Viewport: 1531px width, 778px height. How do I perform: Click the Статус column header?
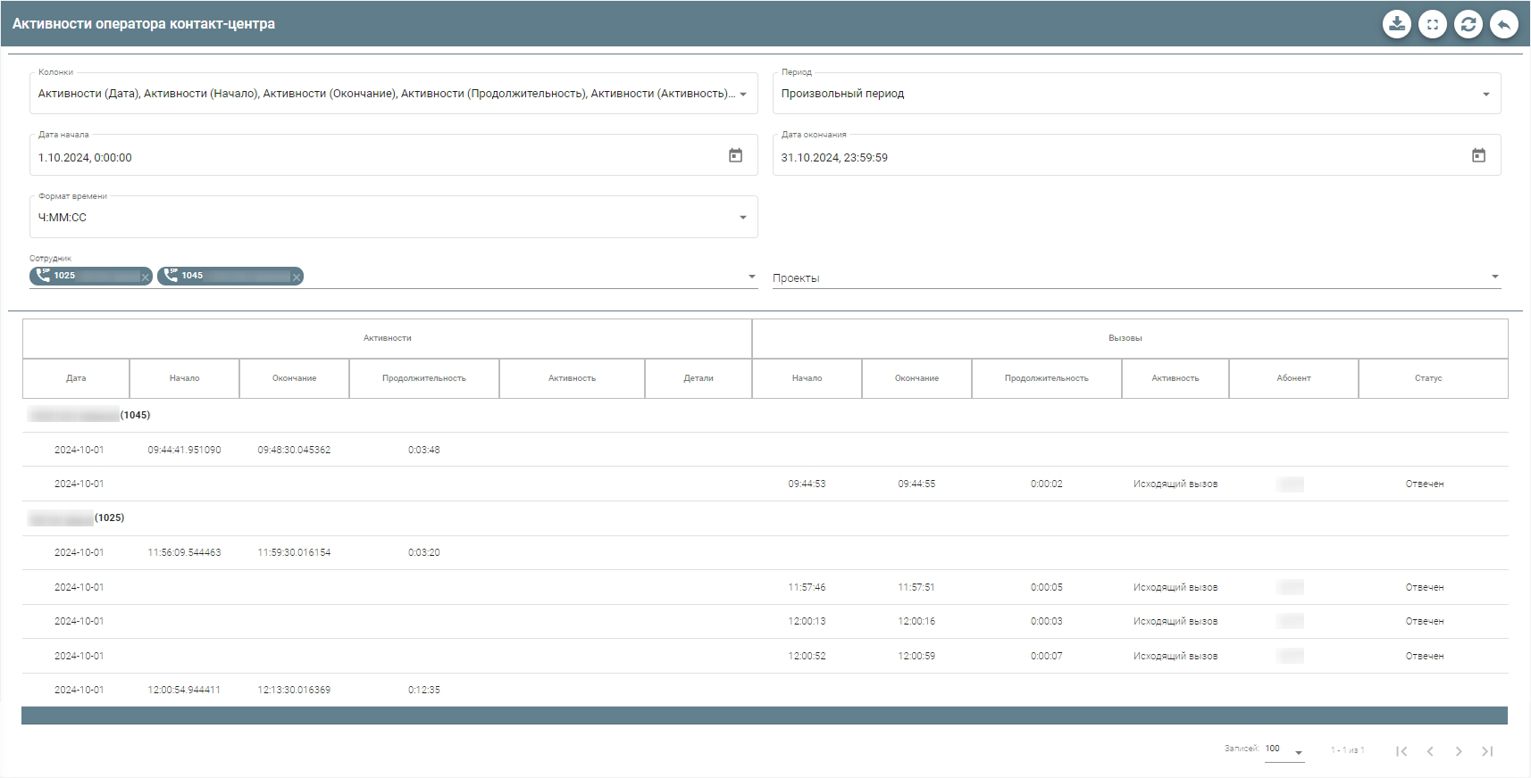(1427, 378)
